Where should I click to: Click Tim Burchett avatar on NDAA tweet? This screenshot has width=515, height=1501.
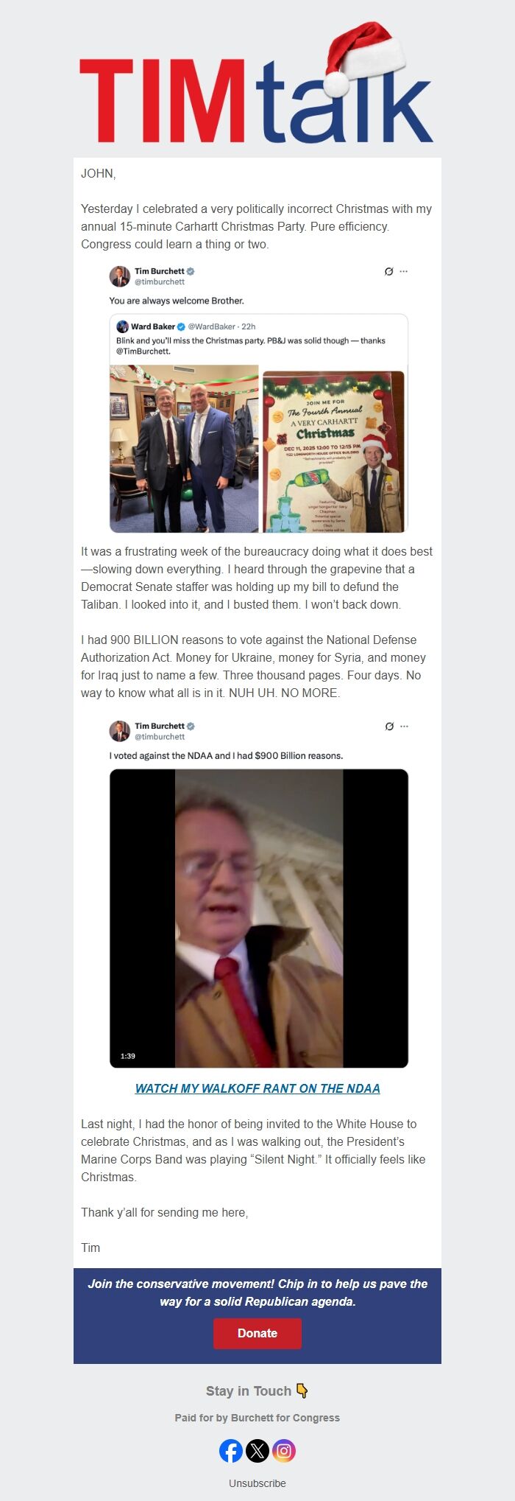pyautogui.click(x=120, y=731)
